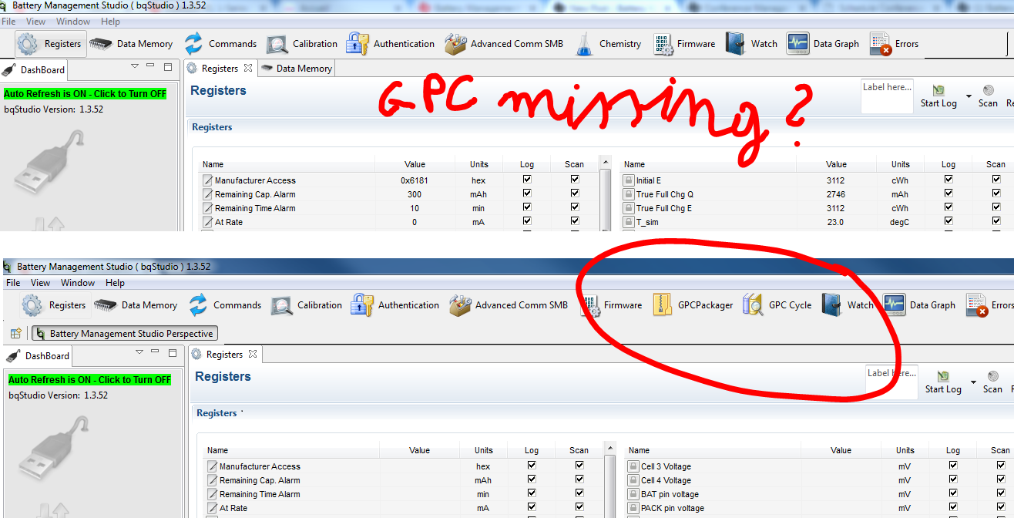Screen dimensions: 1014x518
Task: Open Data Graph in the lower window toolbar
Action: pyautogui.click(x=919, y=305)
